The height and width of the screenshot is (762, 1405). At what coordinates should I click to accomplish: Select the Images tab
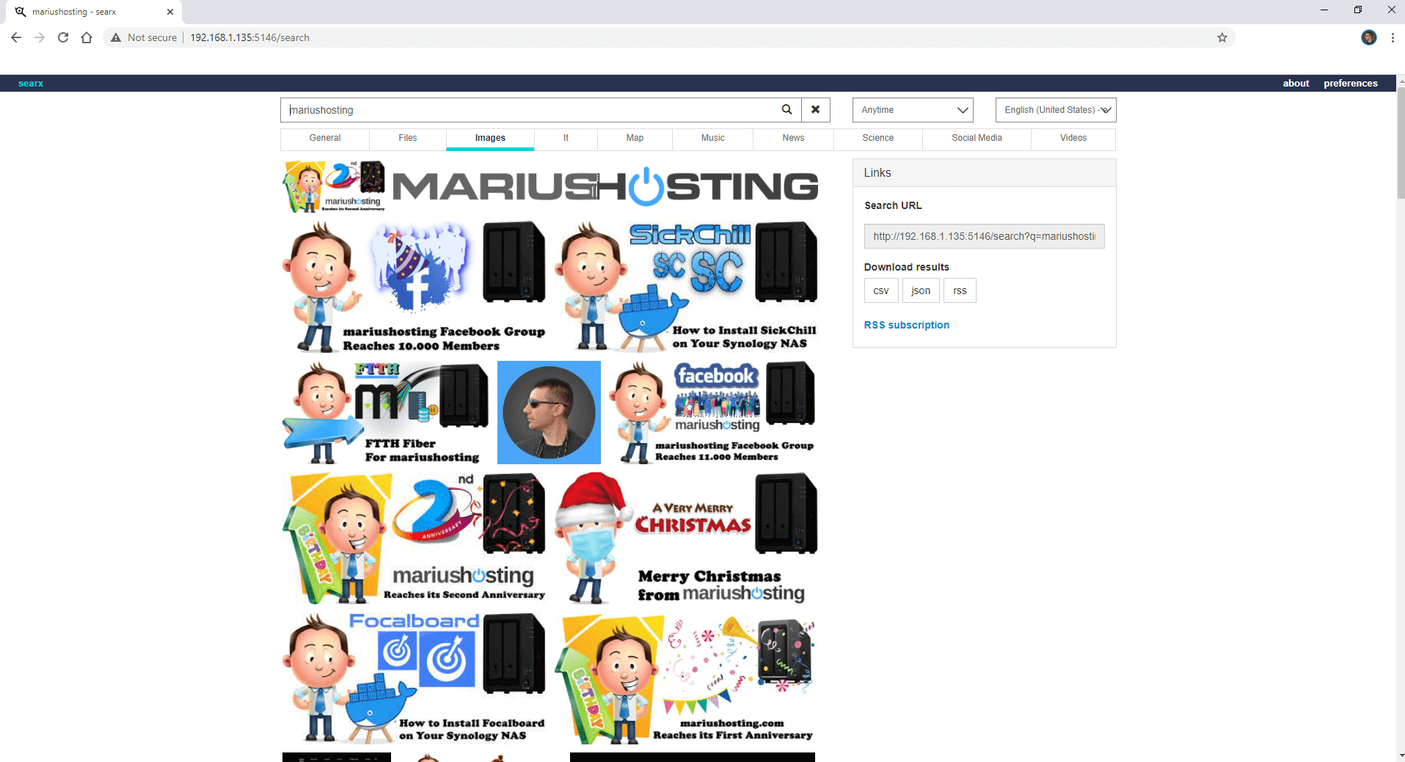click(490, 138)
